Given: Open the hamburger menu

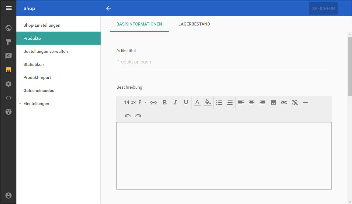Looking at the screenshot, I should tap(9, 8).
